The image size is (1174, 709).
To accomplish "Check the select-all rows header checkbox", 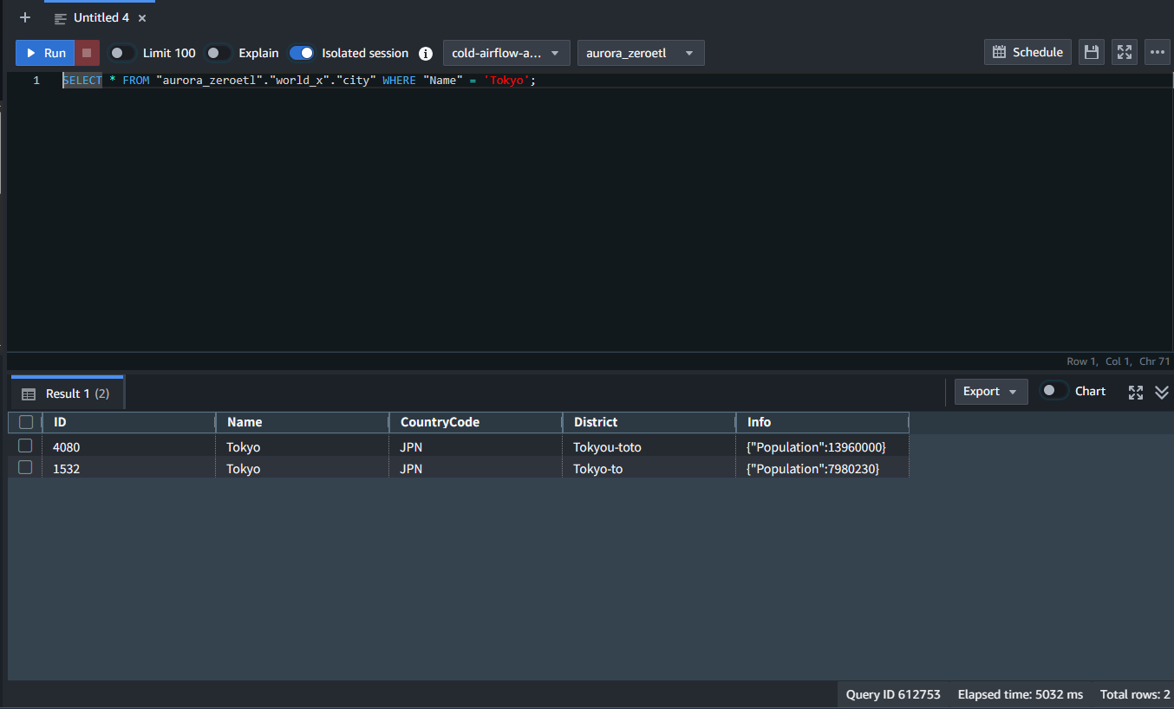I will [26, 422].
